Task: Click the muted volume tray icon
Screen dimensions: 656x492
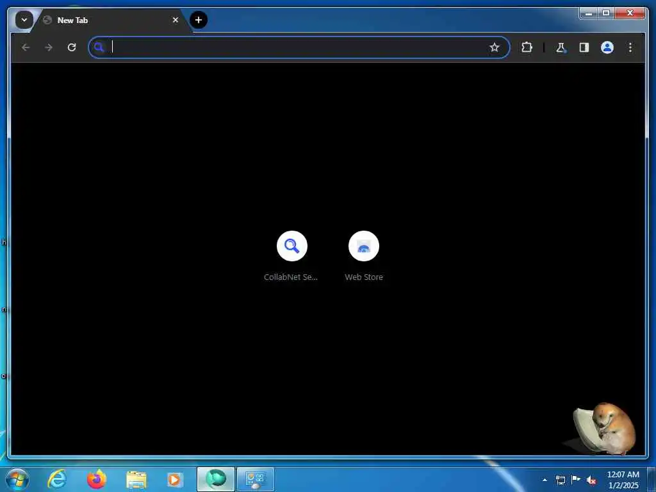Action: tap(591, 480)
